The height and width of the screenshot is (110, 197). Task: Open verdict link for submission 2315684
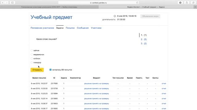tap(96, 94)
